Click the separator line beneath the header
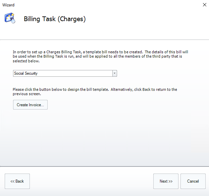Image resolution: width=209 pixels, height=196 pixels. [104, 40]
